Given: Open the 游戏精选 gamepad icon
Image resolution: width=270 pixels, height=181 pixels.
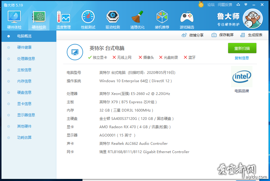Looking at the screenshot, I should [187, 20].
